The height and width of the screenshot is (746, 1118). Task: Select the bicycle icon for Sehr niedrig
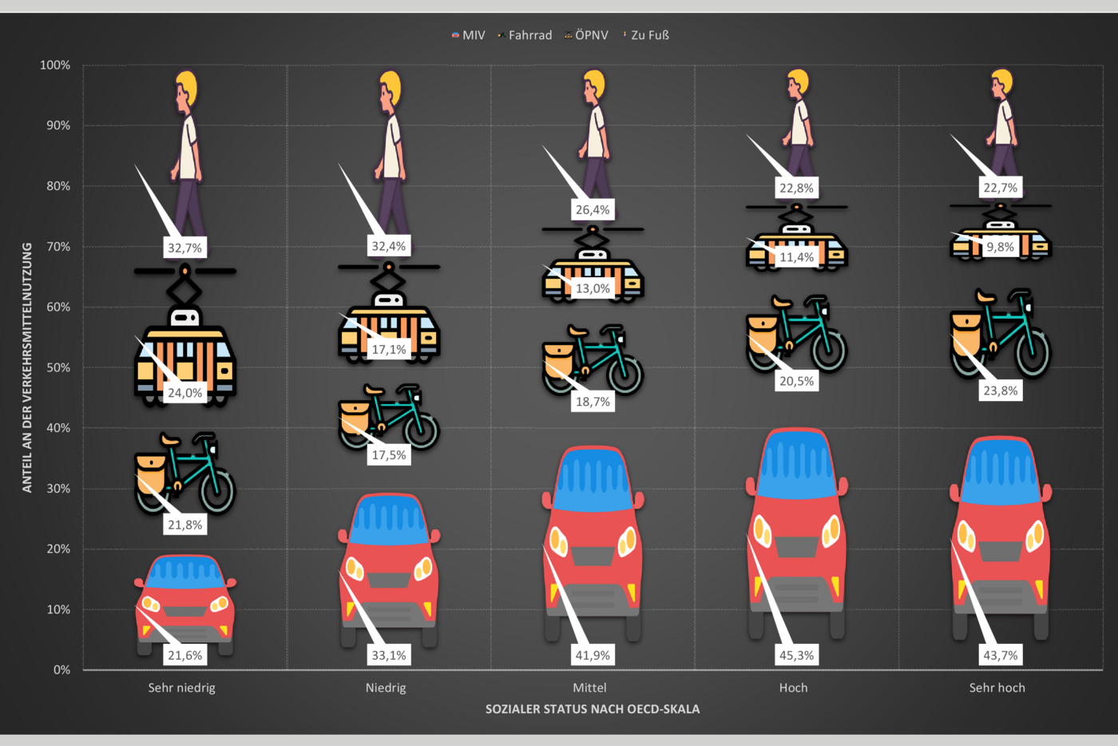[x=185, y=473]
